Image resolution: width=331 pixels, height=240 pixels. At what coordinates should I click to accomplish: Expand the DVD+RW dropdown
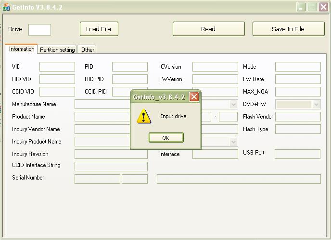click(316, 105)
